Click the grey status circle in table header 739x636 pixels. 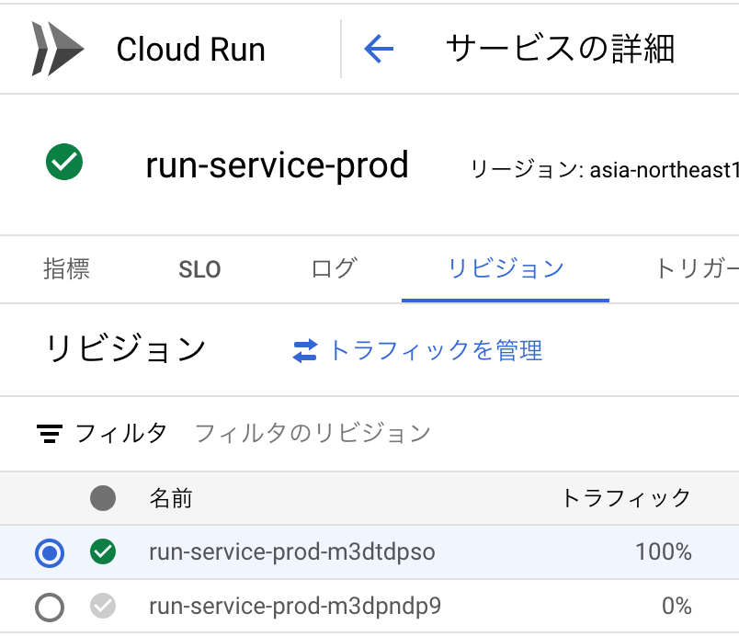pyautogui.click(x=103, y=498)
